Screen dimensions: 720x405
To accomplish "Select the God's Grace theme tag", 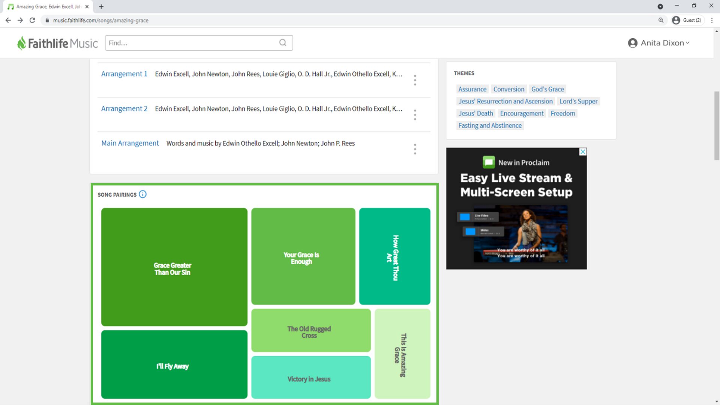I will pos(547,89).
